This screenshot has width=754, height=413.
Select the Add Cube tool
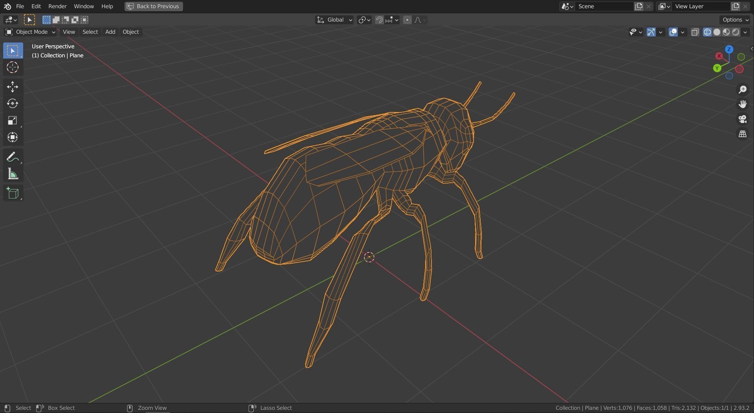point(13,193)
